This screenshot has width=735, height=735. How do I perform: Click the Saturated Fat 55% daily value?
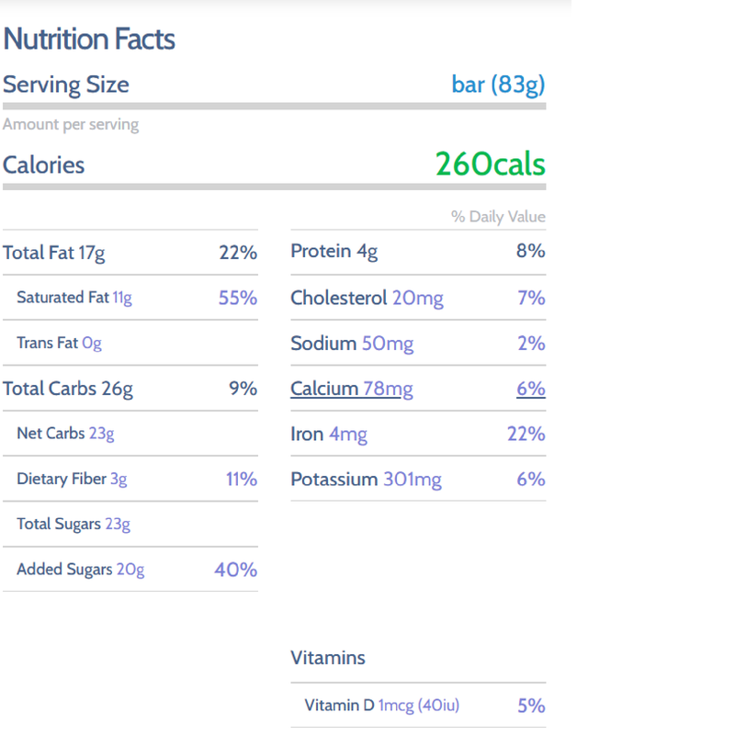coord(237,298)
